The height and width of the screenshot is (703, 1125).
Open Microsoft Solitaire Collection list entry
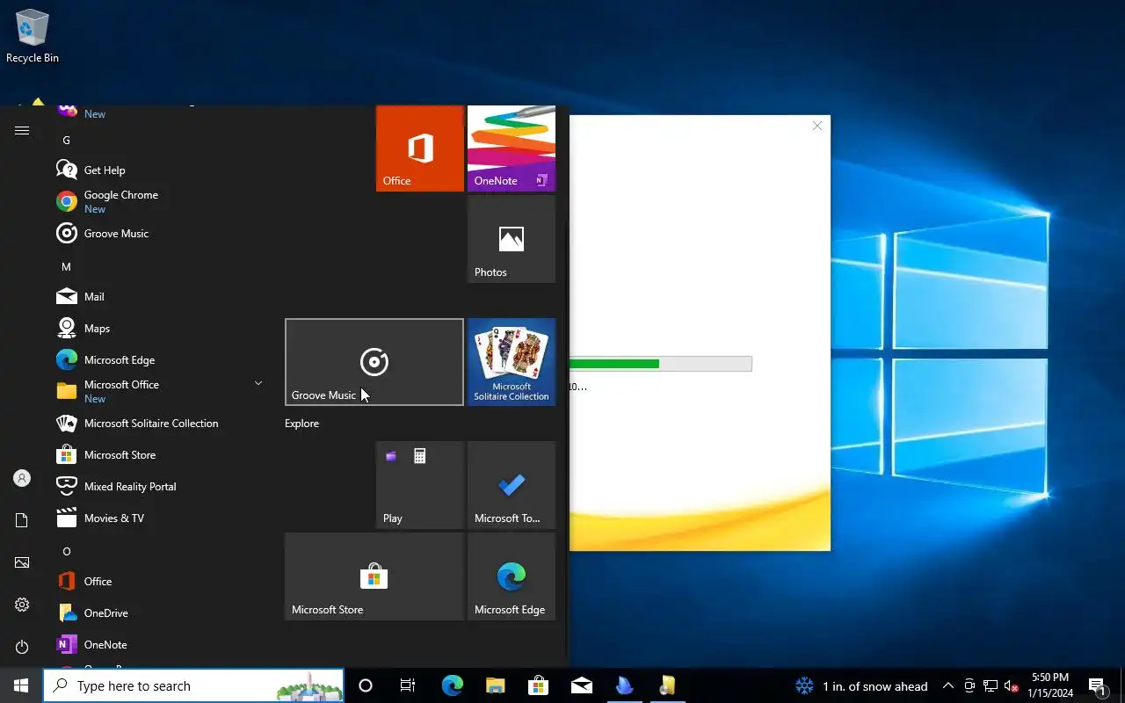pos(158,424)
